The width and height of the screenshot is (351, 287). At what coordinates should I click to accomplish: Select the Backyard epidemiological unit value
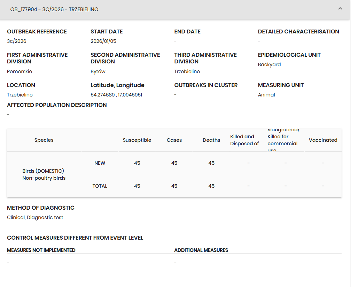pyautogui.click(x=269, y=64)
